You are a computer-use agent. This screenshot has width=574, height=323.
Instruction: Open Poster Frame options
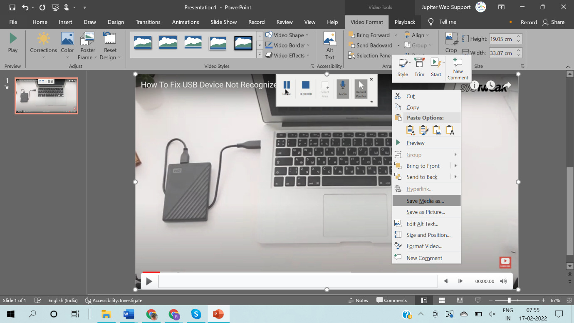click(x=88, y=46)
